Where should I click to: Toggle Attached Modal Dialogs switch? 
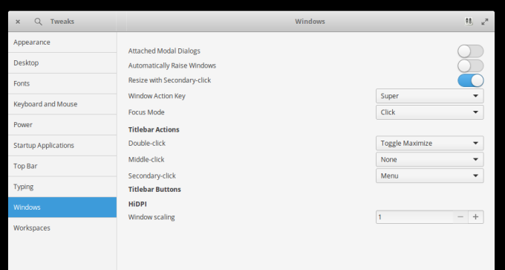(471, 51)
